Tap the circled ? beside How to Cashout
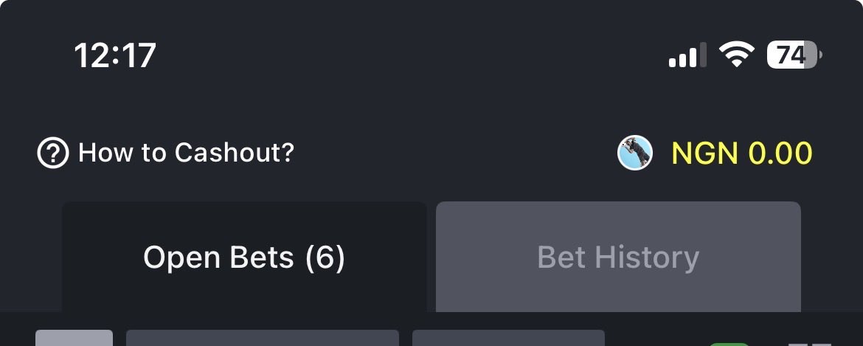Screen dimensions: 863x346 (x=53, y=153)
